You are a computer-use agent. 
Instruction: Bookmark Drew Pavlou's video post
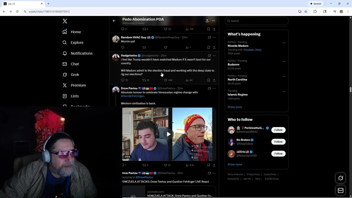click(209, 165)
